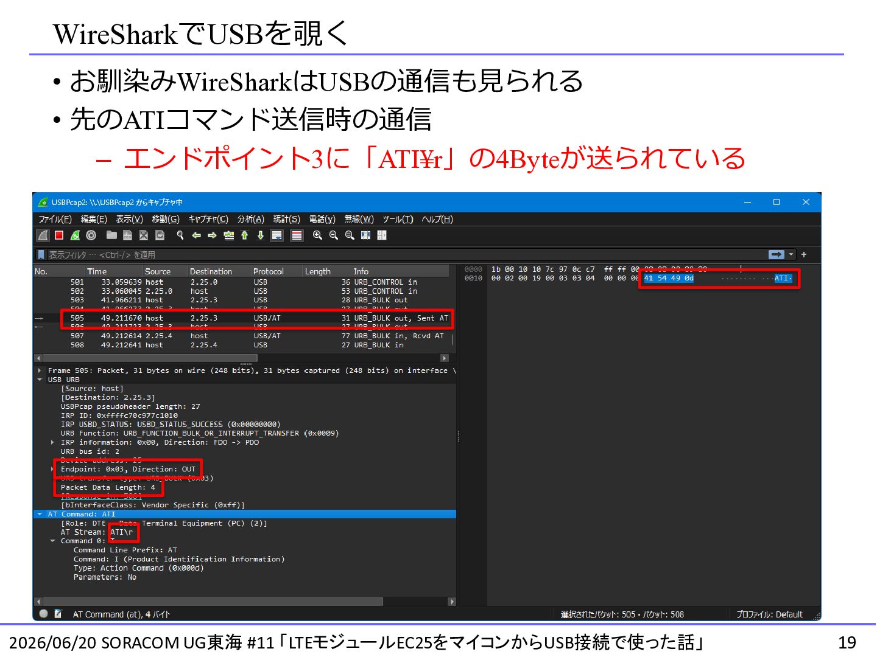The width and height of the screenshot is (877, 657).
Task: Click the display filter bookmark icon
Action: (x=41, y=255)
